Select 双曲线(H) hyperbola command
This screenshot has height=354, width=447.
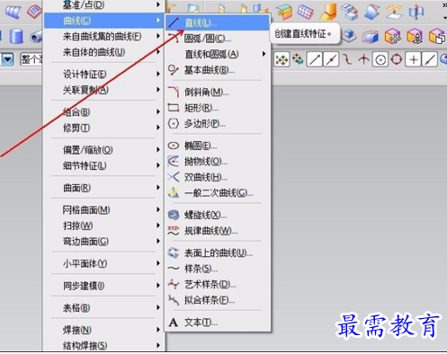(x=218, y=177)
